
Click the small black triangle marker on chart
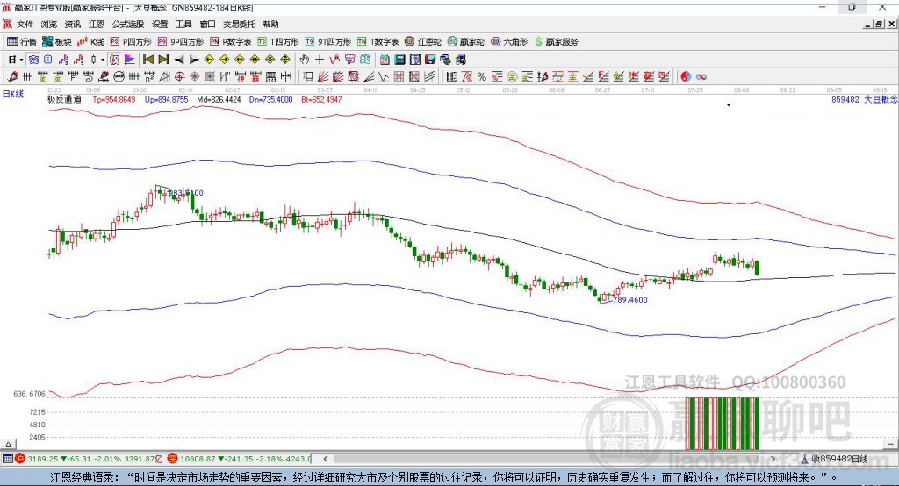[729, 105]
